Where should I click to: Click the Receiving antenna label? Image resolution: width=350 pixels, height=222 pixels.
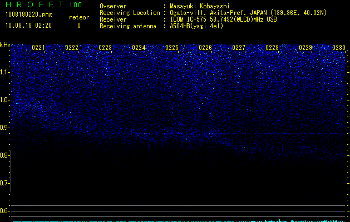click(x=128, y=26)
